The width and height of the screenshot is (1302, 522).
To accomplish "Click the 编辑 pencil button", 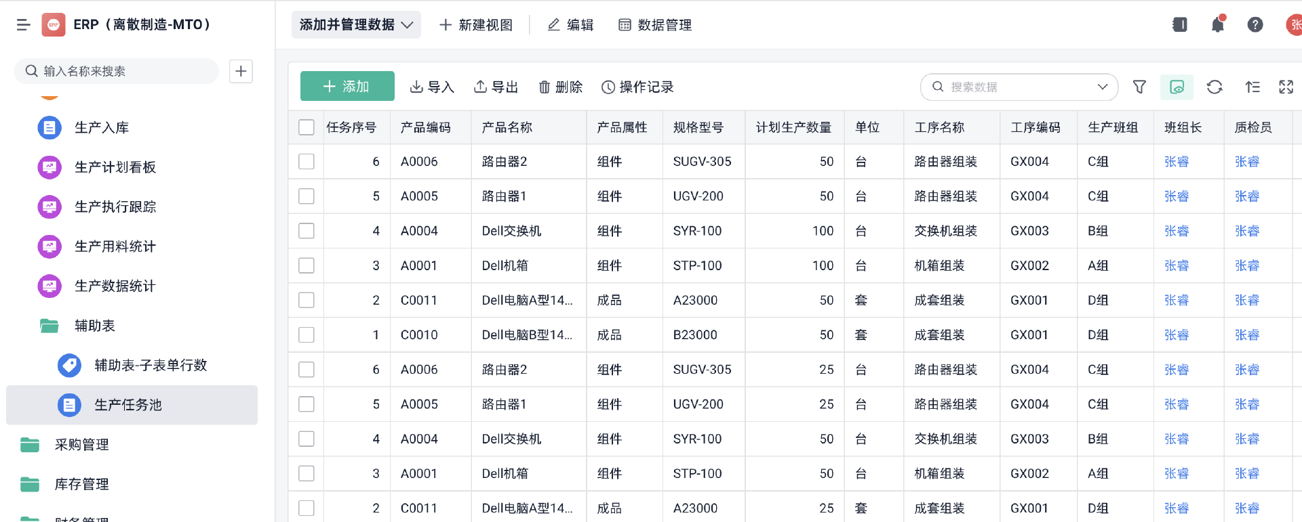I will click(x=570, y=25).
